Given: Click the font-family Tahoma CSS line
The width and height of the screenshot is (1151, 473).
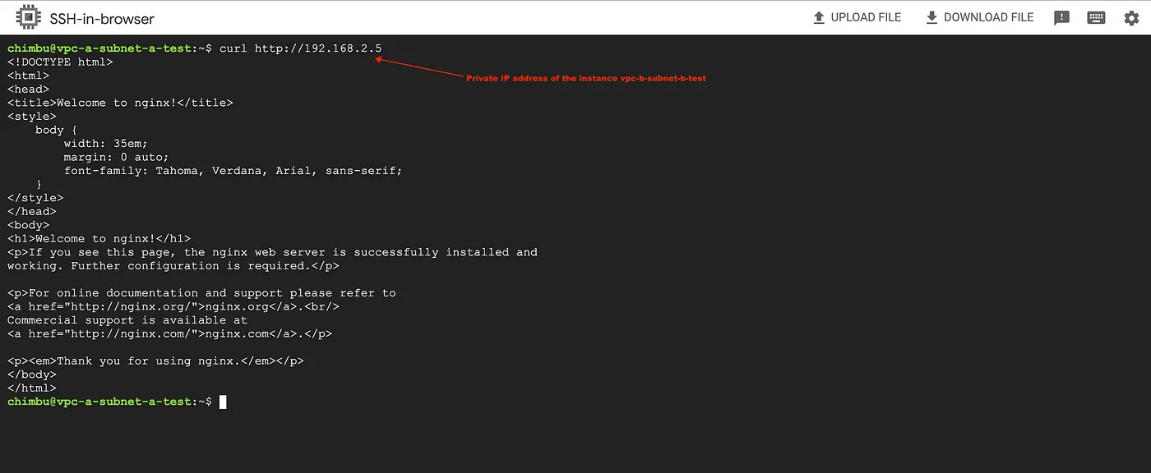Looking at the screenshot, I should [x=233, y=171].
